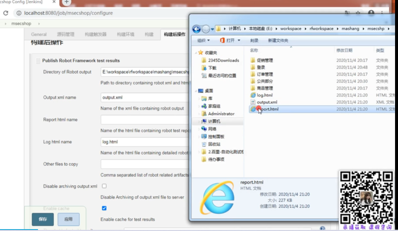Screen dimensions: 398x231
Task: Open 下载 in the favorites list
Action: 209,68
